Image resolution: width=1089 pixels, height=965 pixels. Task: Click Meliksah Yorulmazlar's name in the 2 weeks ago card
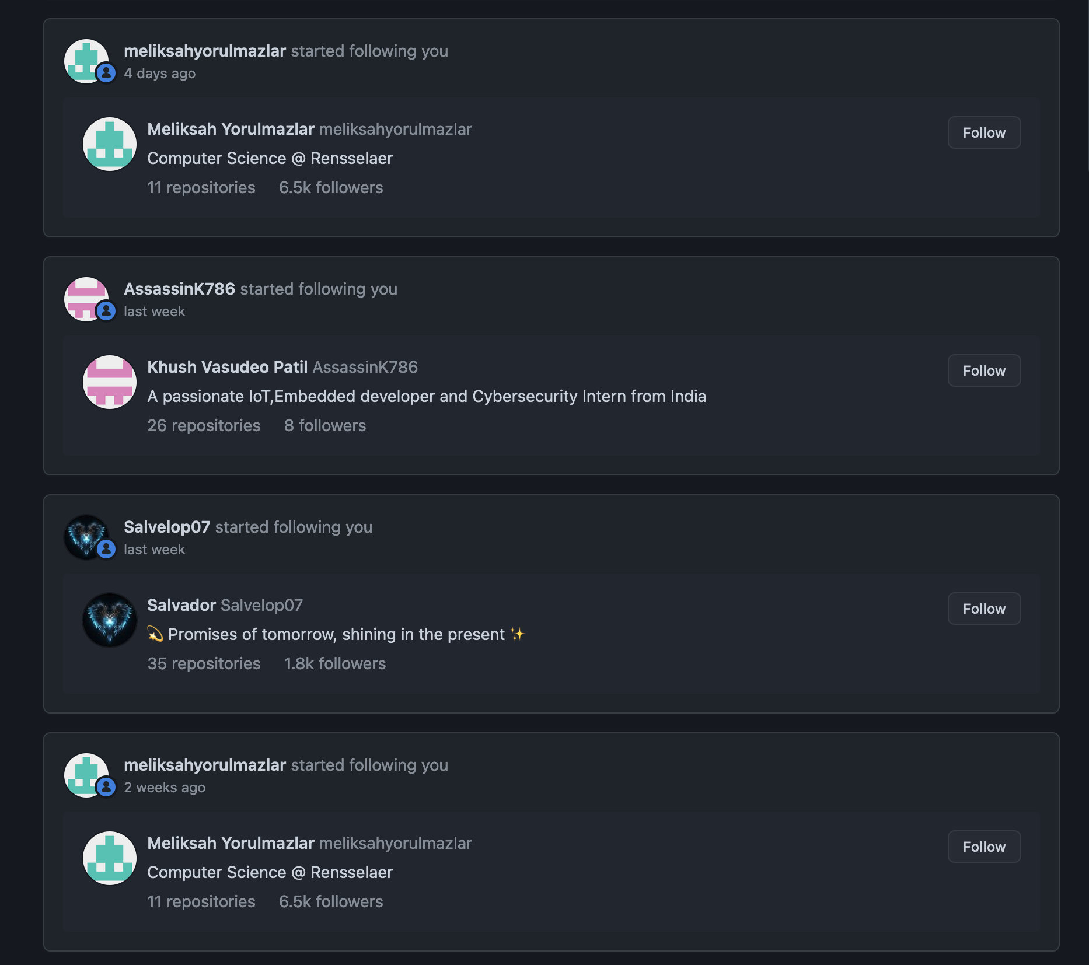pyautogui.click(x=231, y=844)
